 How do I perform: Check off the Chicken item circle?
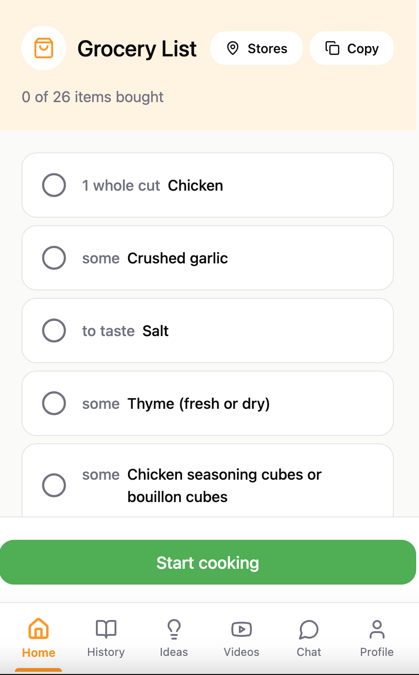(54, 185)
